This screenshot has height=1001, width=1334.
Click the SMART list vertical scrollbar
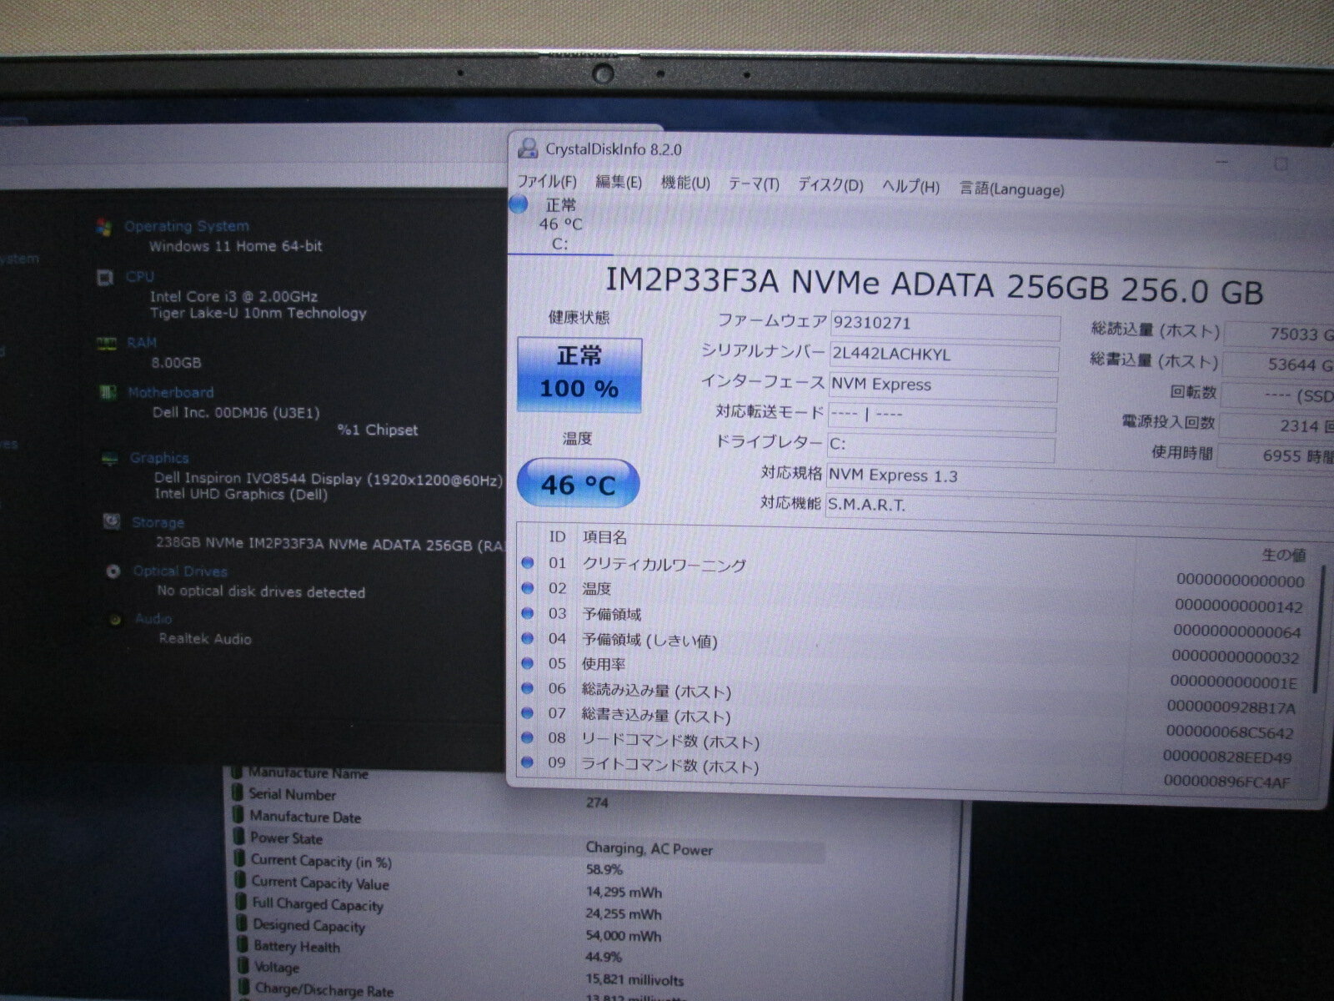coord(1317,630)
